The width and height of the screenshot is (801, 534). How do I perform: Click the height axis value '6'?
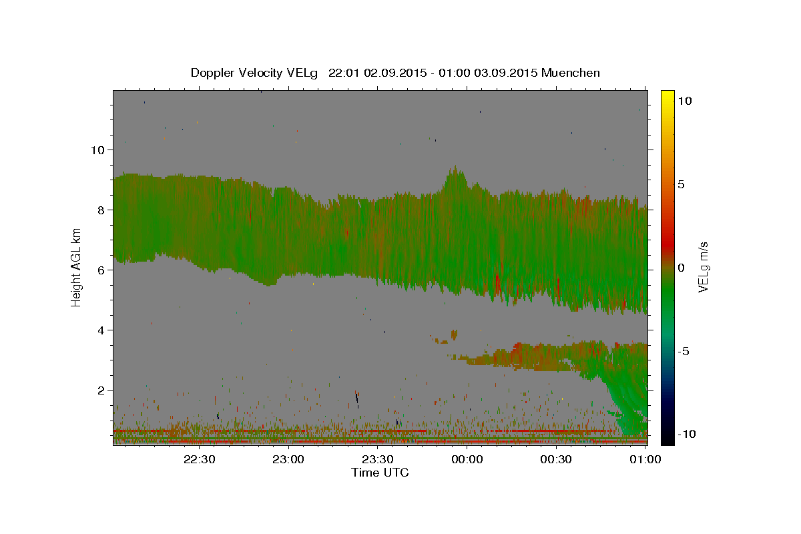pos(100,270)
